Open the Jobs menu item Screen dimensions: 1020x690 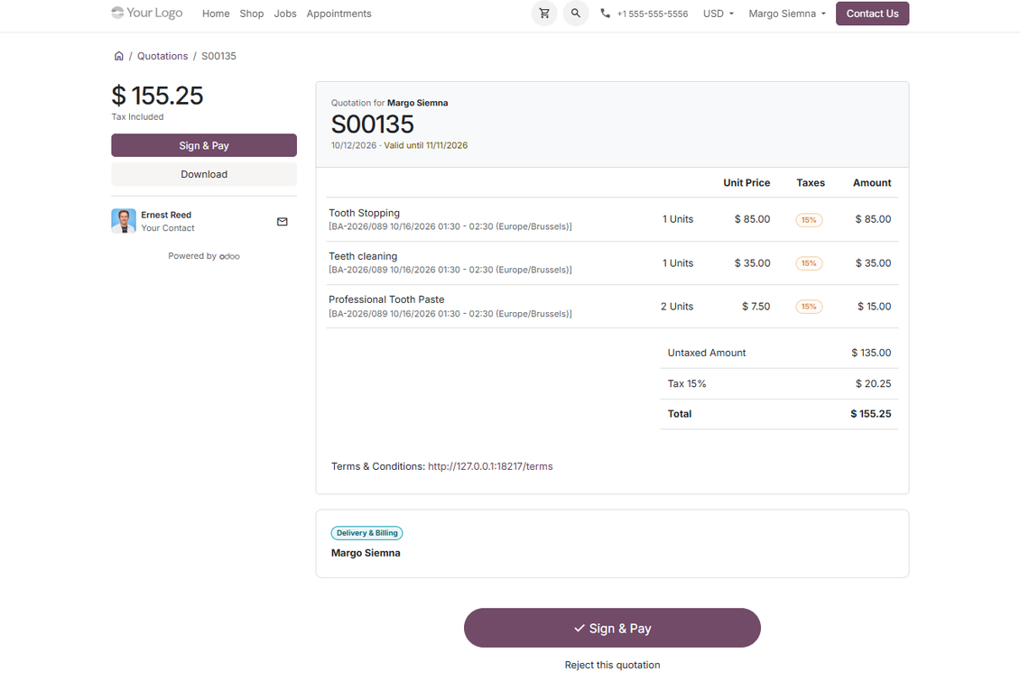pyautogui.click(x=285, y=14)
